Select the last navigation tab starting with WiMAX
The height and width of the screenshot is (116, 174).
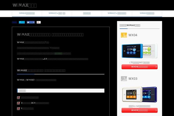point(147,13)
